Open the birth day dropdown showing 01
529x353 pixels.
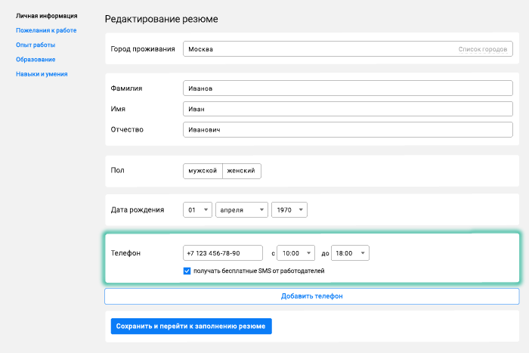pyautogui.click(x=197, y=210)
